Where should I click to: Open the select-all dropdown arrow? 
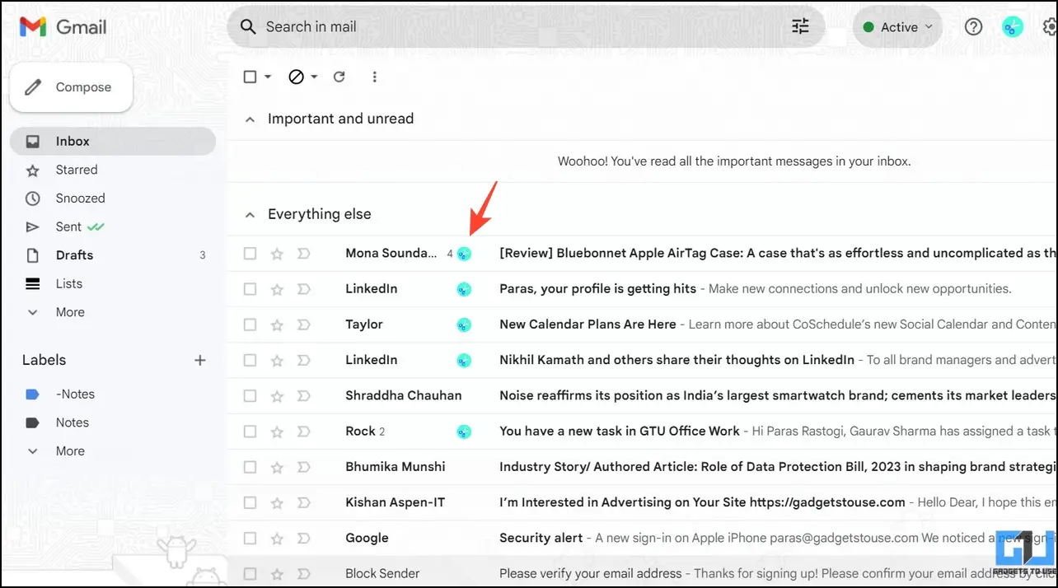268,77
